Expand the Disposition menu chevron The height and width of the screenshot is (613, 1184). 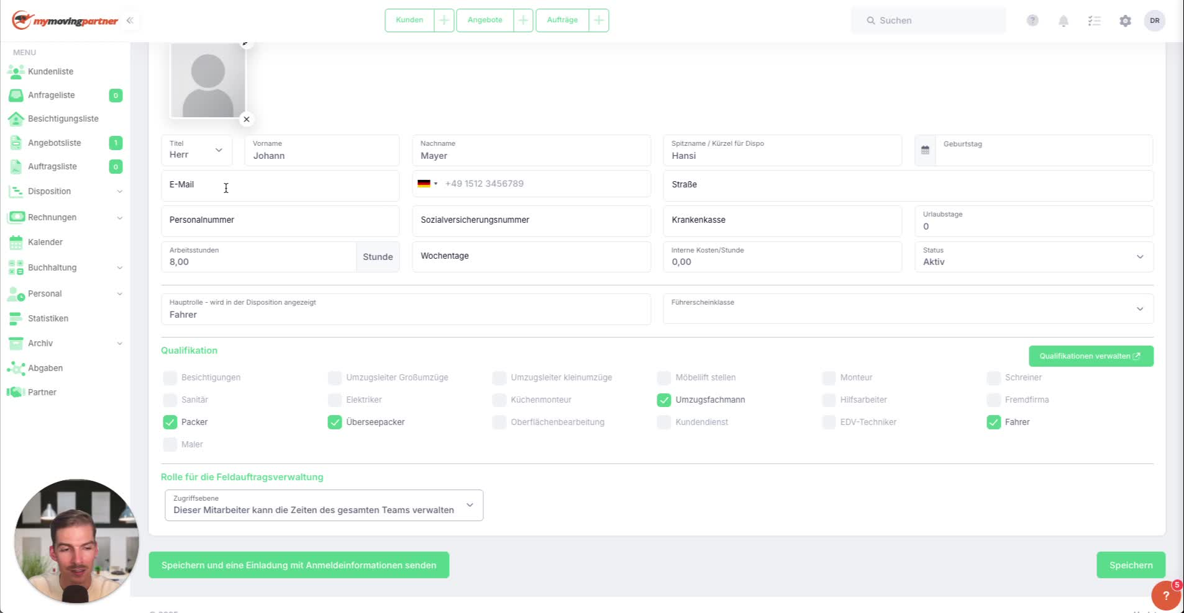(x=120, y=191)
